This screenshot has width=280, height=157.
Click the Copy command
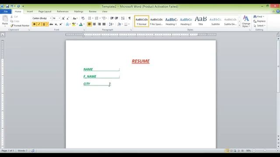14,21
